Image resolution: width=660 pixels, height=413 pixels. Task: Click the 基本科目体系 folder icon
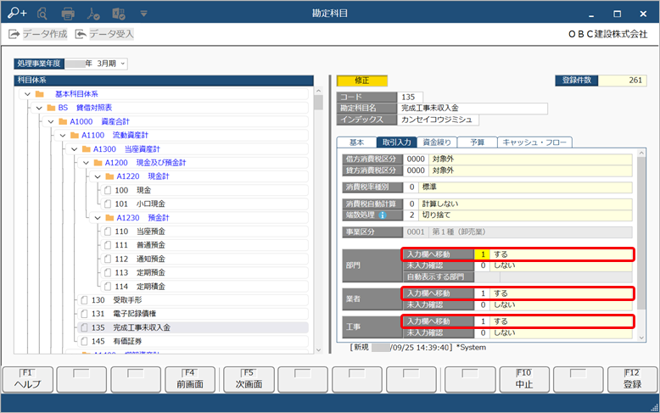point(40,94)
